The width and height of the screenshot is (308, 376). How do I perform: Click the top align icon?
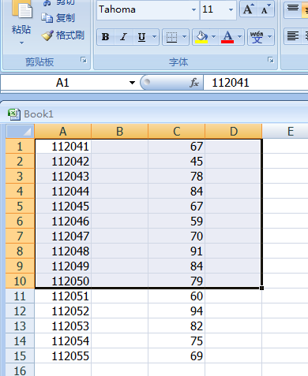coord(293,9)
